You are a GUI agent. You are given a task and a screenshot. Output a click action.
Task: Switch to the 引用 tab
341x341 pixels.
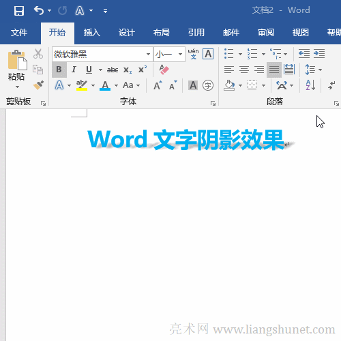click(x=196, y=33)
